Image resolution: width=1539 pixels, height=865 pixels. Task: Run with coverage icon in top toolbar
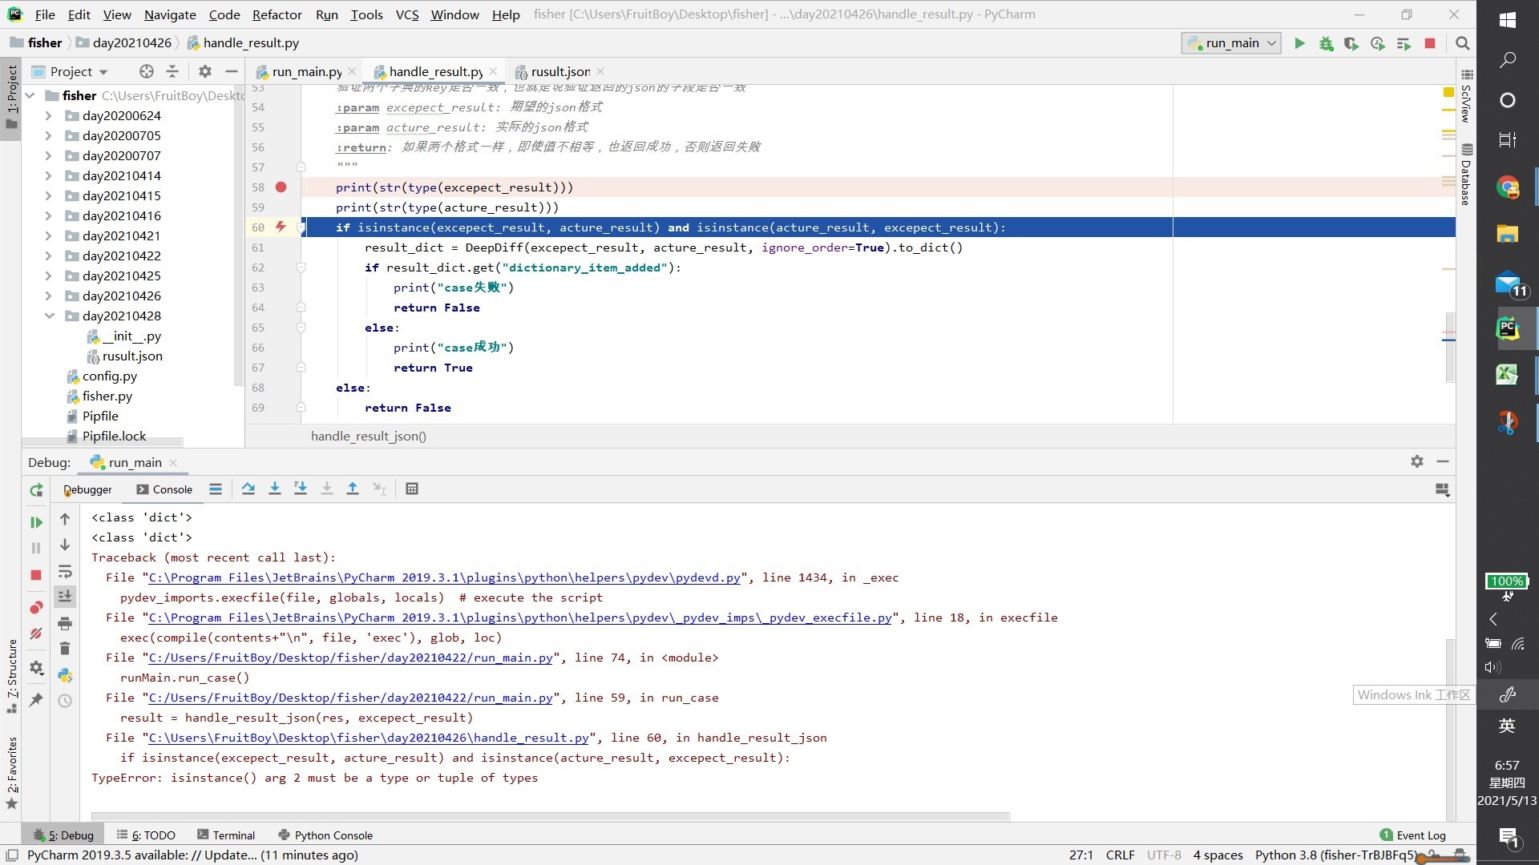click(1351, 43)
